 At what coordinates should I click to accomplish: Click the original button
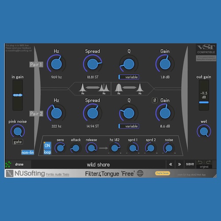(x=204, y=167)
